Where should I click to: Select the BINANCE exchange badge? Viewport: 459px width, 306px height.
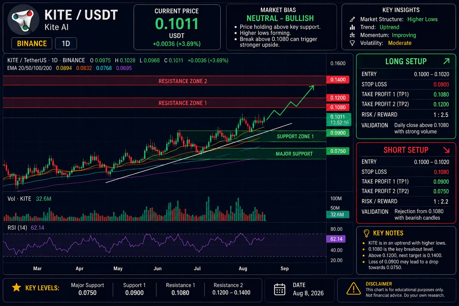(32, 43)
